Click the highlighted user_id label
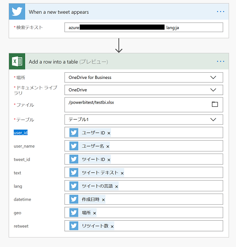Image resolution: width=236 pixels, height=247 pixels. click(x=21, y=133)
